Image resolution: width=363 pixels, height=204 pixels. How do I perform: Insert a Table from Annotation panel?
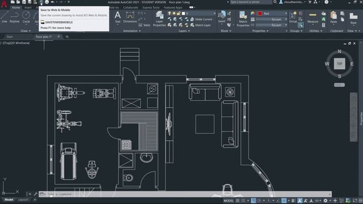tap(145, 25)
